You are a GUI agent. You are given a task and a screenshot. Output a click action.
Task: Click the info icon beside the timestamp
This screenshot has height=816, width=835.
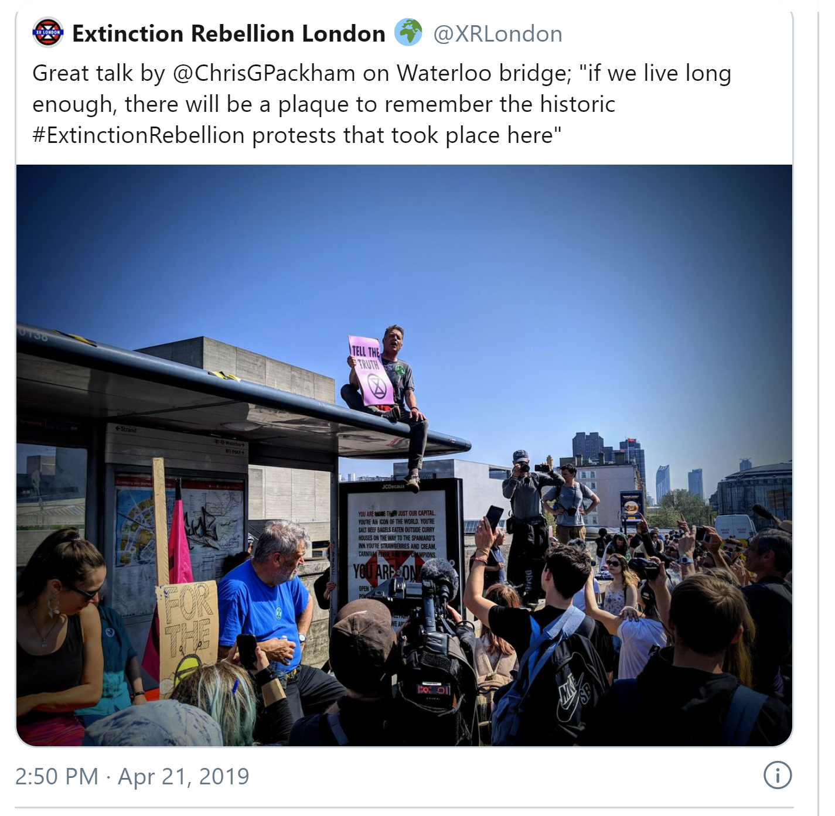(777, 776)
